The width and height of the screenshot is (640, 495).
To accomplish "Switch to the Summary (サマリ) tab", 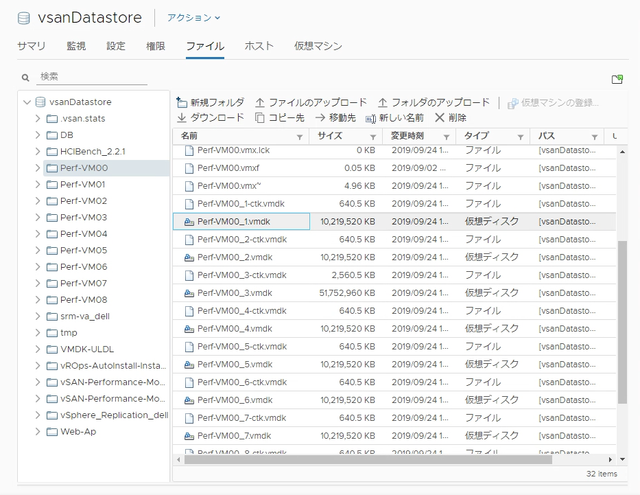I will [x=32, y=46].
